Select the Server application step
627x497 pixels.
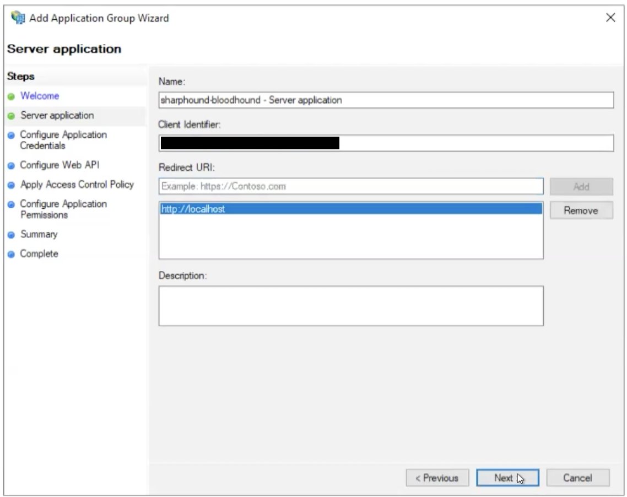(57, 116)
